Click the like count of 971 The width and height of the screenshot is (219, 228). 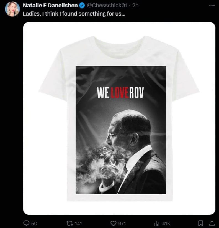coord(122,223)
